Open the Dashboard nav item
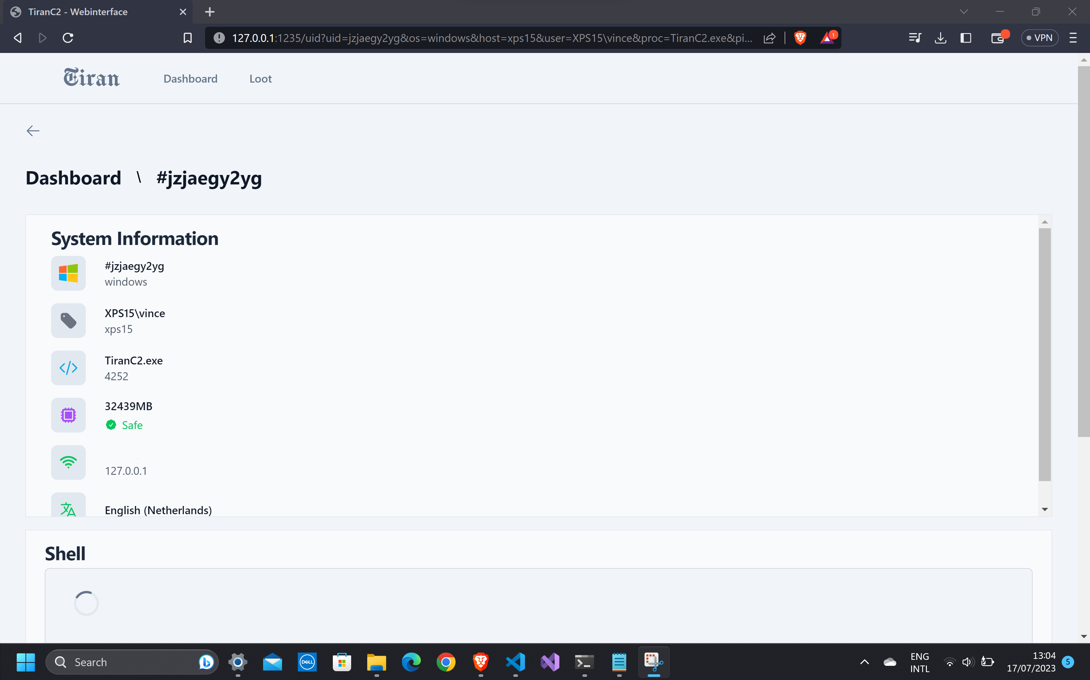The width and height of the screenshot is (1090, 680). pyautogui.click(x=190, y=79)
